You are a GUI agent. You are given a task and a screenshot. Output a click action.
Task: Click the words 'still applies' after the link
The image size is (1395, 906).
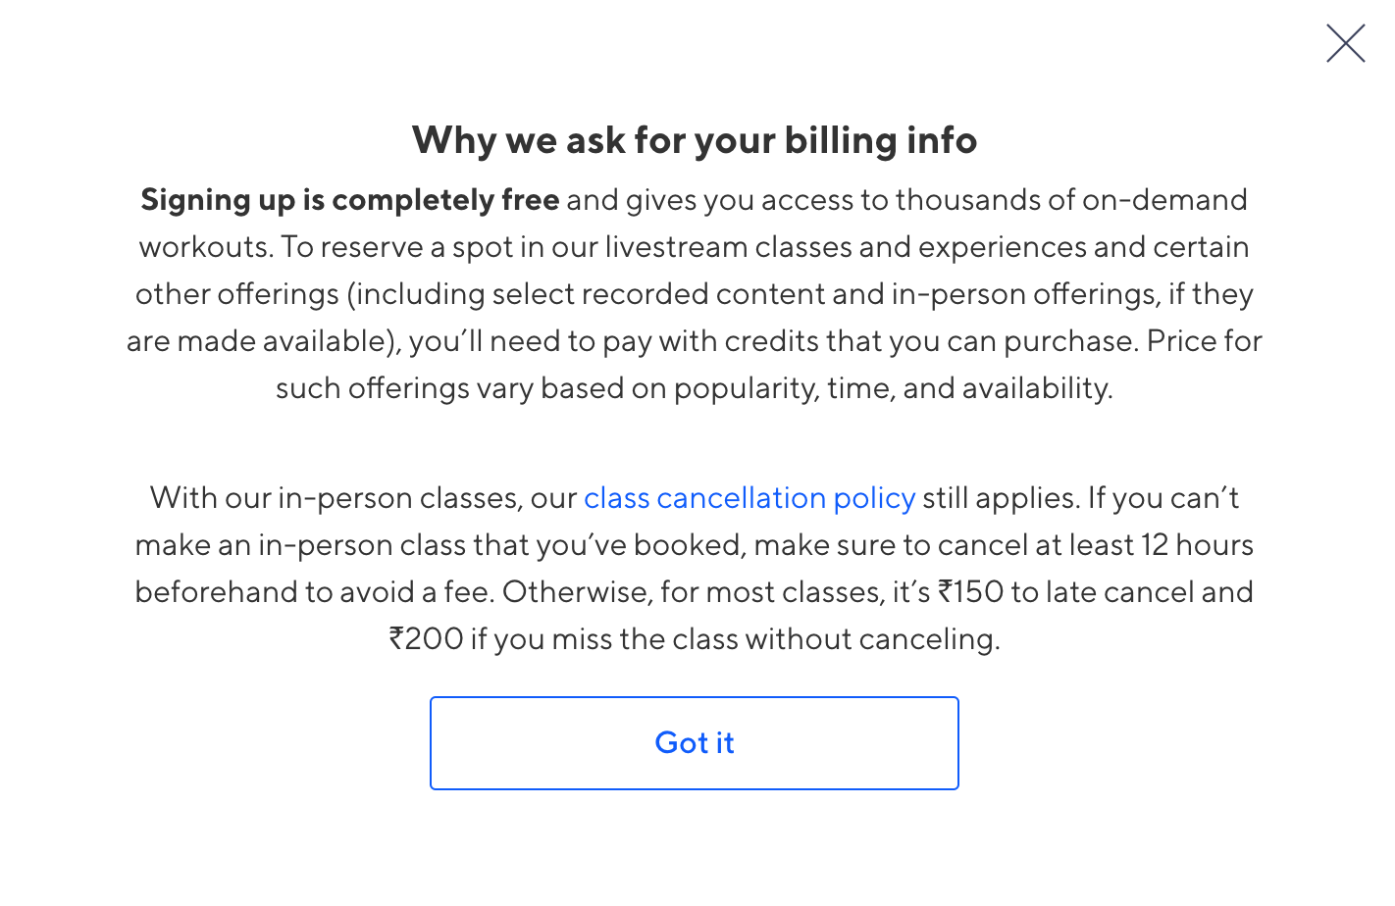pyautogui.click(x=1000, y=498)
